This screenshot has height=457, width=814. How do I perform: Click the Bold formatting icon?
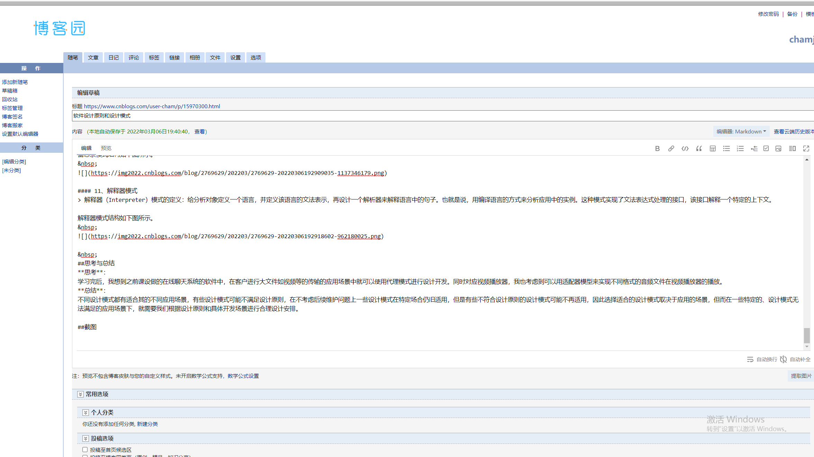657,149
